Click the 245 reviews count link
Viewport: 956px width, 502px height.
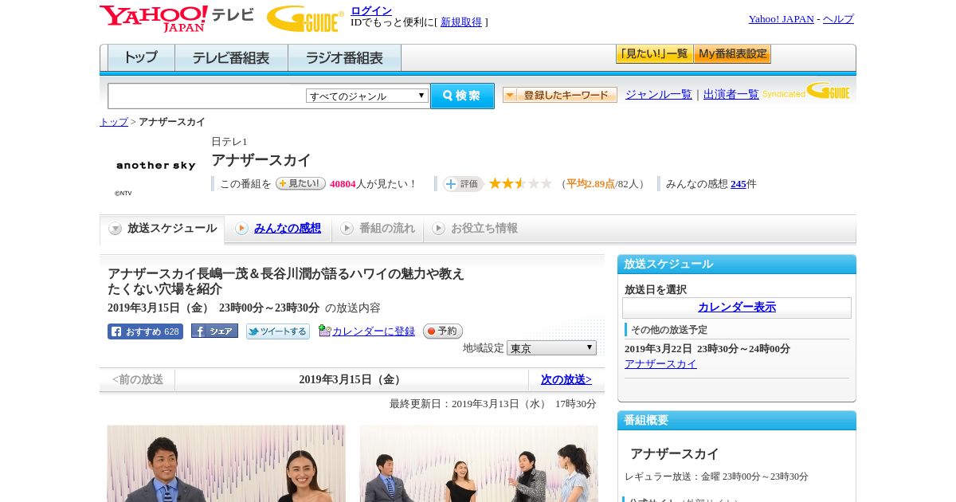point(739,183)
